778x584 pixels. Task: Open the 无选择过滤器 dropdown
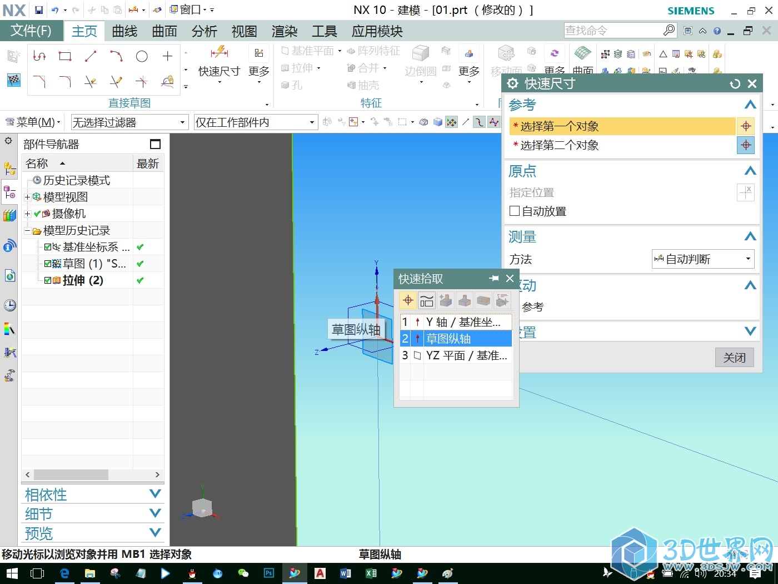[x=129, y=122]
